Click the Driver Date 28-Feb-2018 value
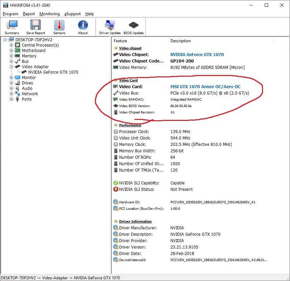 (182, 253)
